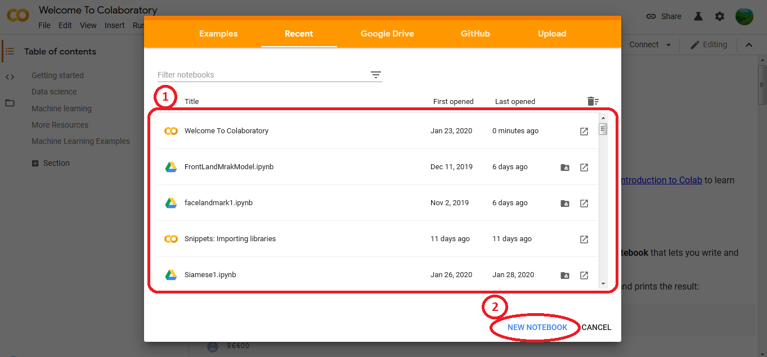Show Siamese1.ipynb in Drive folder icon
The width and height of the screenshot is (767, 357).
pyautogui.click(x=565, y=275)
